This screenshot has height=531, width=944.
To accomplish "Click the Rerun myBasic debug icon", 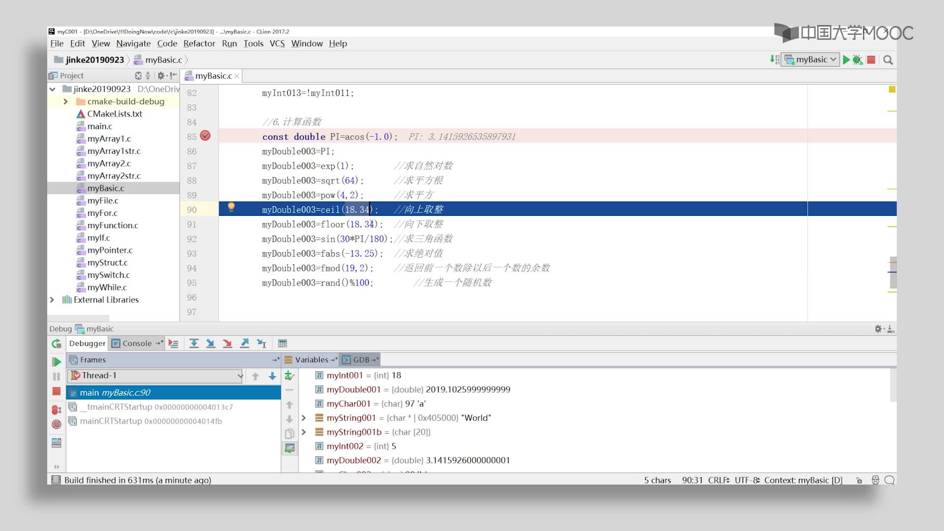I will pos(57,344).
